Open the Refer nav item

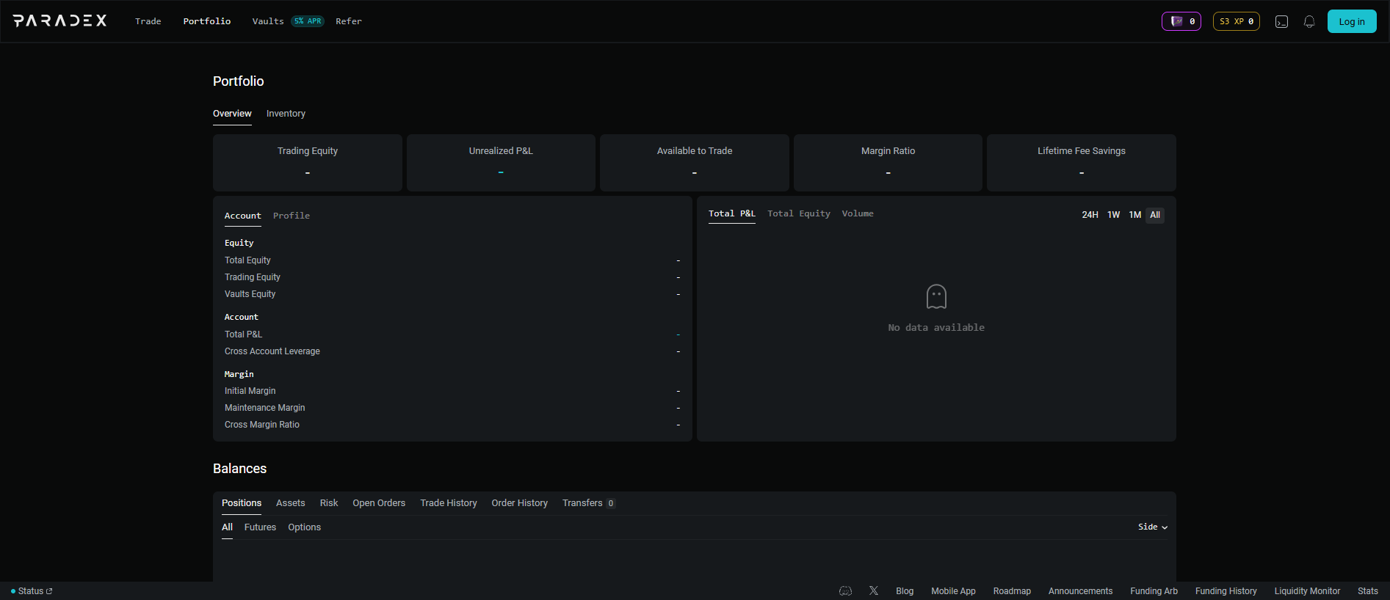click(349, 21)
